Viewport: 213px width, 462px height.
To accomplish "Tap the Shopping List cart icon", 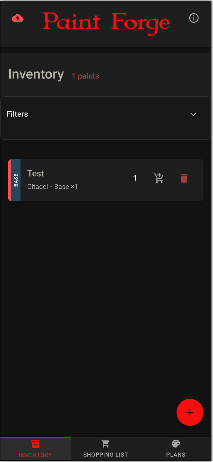I will click(x=106, y=443).
